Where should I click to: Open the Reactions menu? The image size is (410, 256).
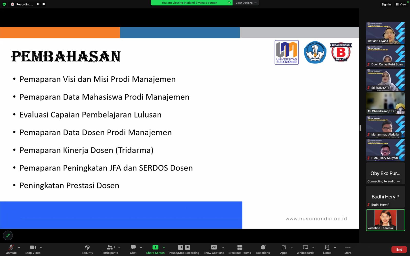click(x=263, y=249)
